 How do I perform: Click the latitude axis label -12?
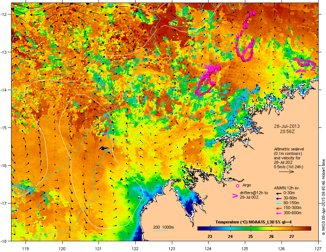[4, 14]
